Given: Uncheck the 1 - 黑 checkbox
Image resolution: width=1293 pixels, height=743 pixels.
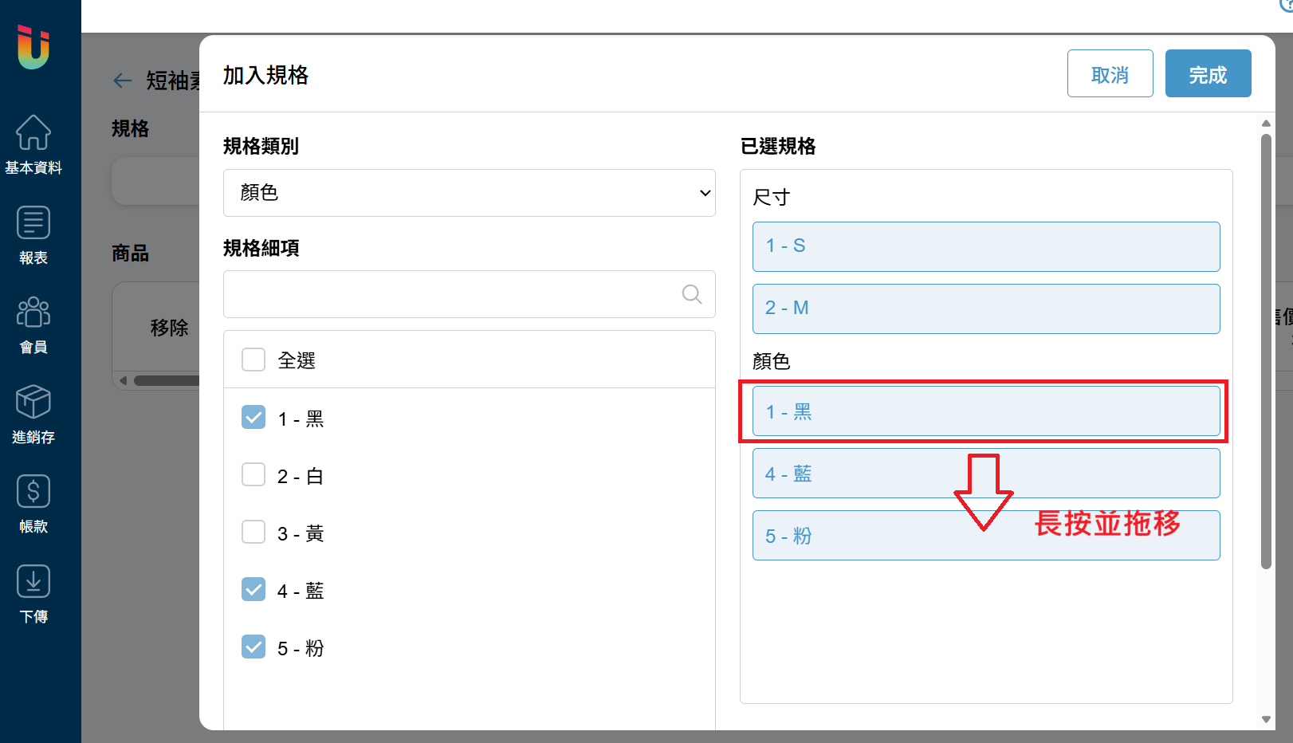Looking at the screenshot, I should (x=253, y=417).
